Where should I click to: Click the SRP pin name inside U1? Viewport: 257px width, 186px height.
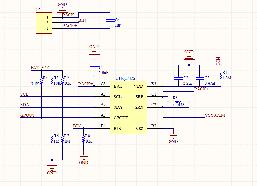139,97
